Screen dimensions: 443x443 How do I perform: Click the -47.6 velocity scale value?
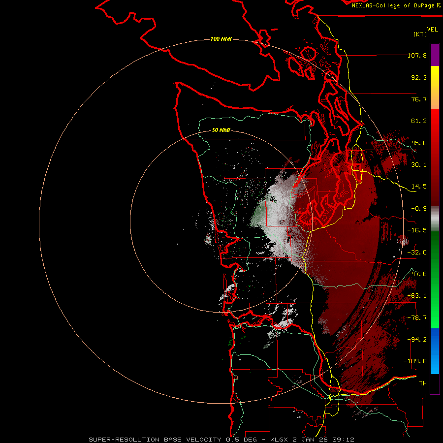pyautogui.click(x=417, y=274)
